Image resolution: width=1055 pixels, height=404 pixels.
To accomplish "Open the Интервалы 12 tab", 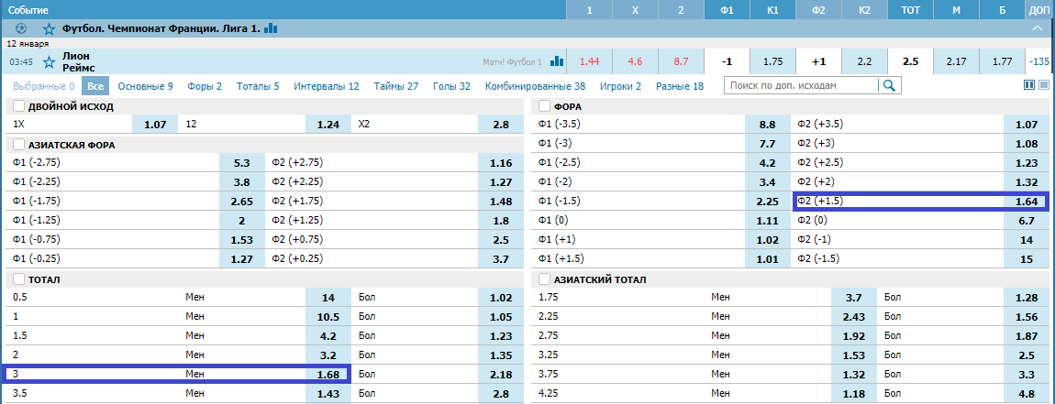I will (x=327, y=86).
